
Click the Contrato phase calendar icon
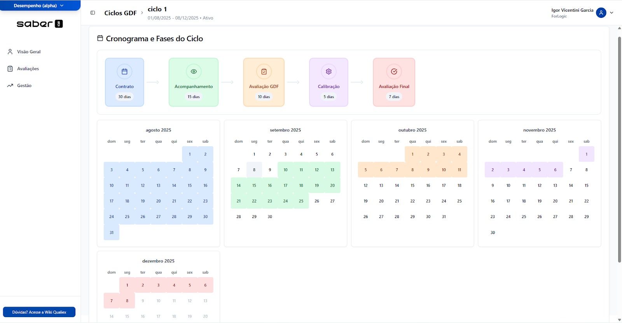coord(124,72)
